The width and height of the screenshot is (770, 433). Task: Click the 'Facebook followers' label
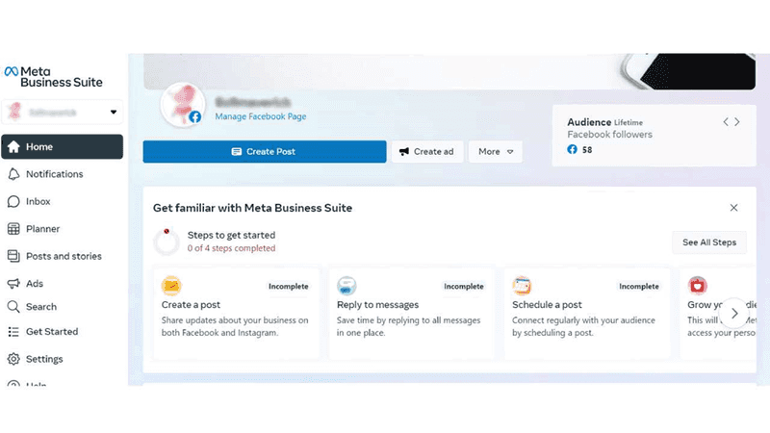(x=610, y=135)
